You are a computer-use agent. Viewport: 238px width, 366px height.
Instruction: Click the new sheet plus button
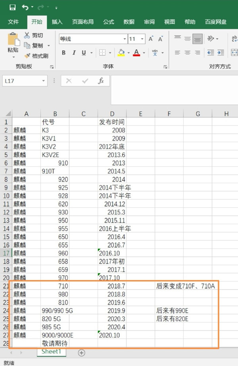pos(81,353)
